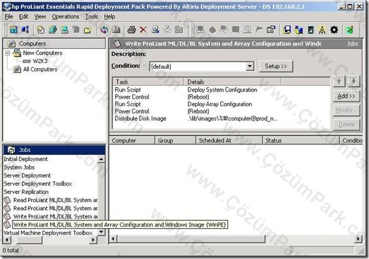Click the refresh circular arrows toolbar icon
The width and height of the screenshot is (369, 259).
click(104, 30)
